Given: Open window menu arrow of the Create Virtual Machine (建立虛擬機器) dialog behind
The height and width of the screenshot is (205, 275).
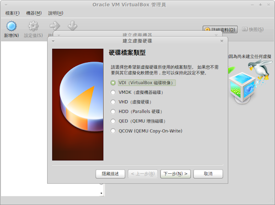Looking at the screenshot, I should click(59, 35).
